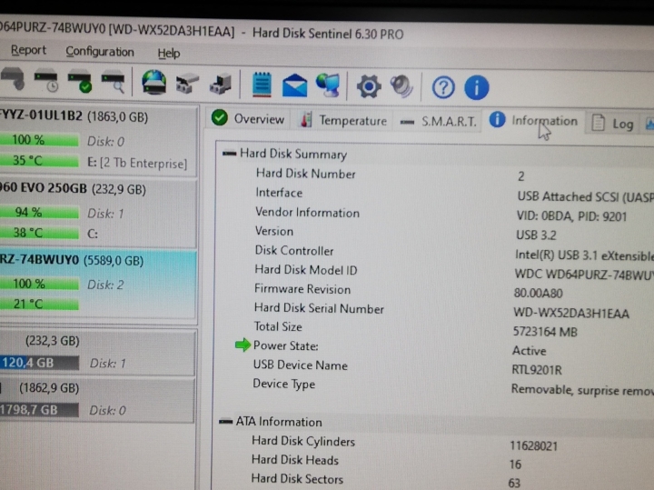Viewport: 654px width, 490px height.
Task: Click the 120,4 GB free space bar
Action: point(39,363)
